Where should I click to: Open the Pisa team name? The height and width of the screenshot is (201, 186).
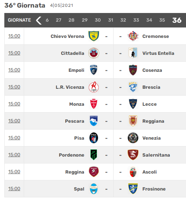(79, 138)
